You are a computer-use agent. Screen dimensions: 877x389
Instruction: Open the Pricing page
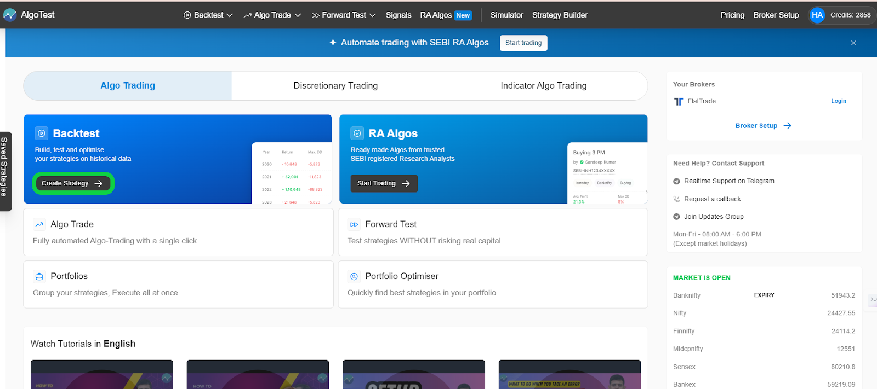click(x=732, y=15)
